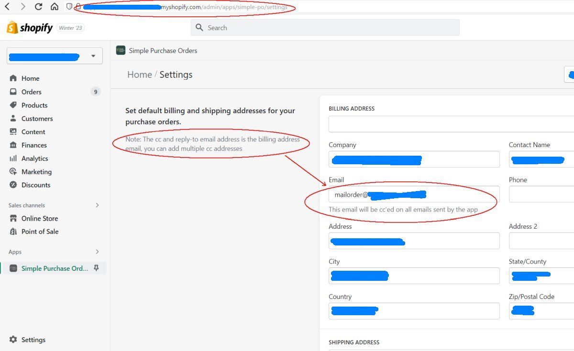Click the Home house icon in sidebar

click(x=13, y=78)
